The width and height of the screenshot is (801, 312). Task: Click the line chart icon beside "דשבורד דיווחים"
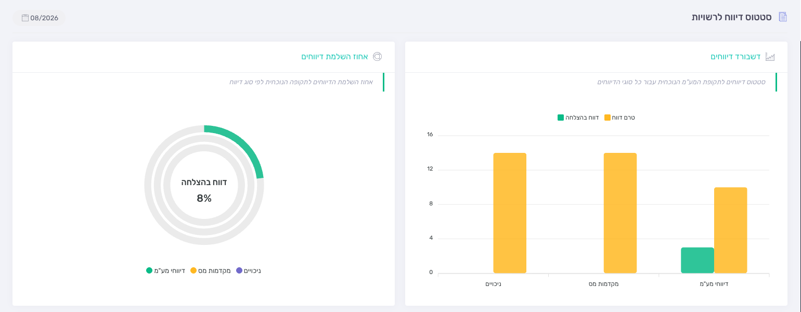click(770, 57)
